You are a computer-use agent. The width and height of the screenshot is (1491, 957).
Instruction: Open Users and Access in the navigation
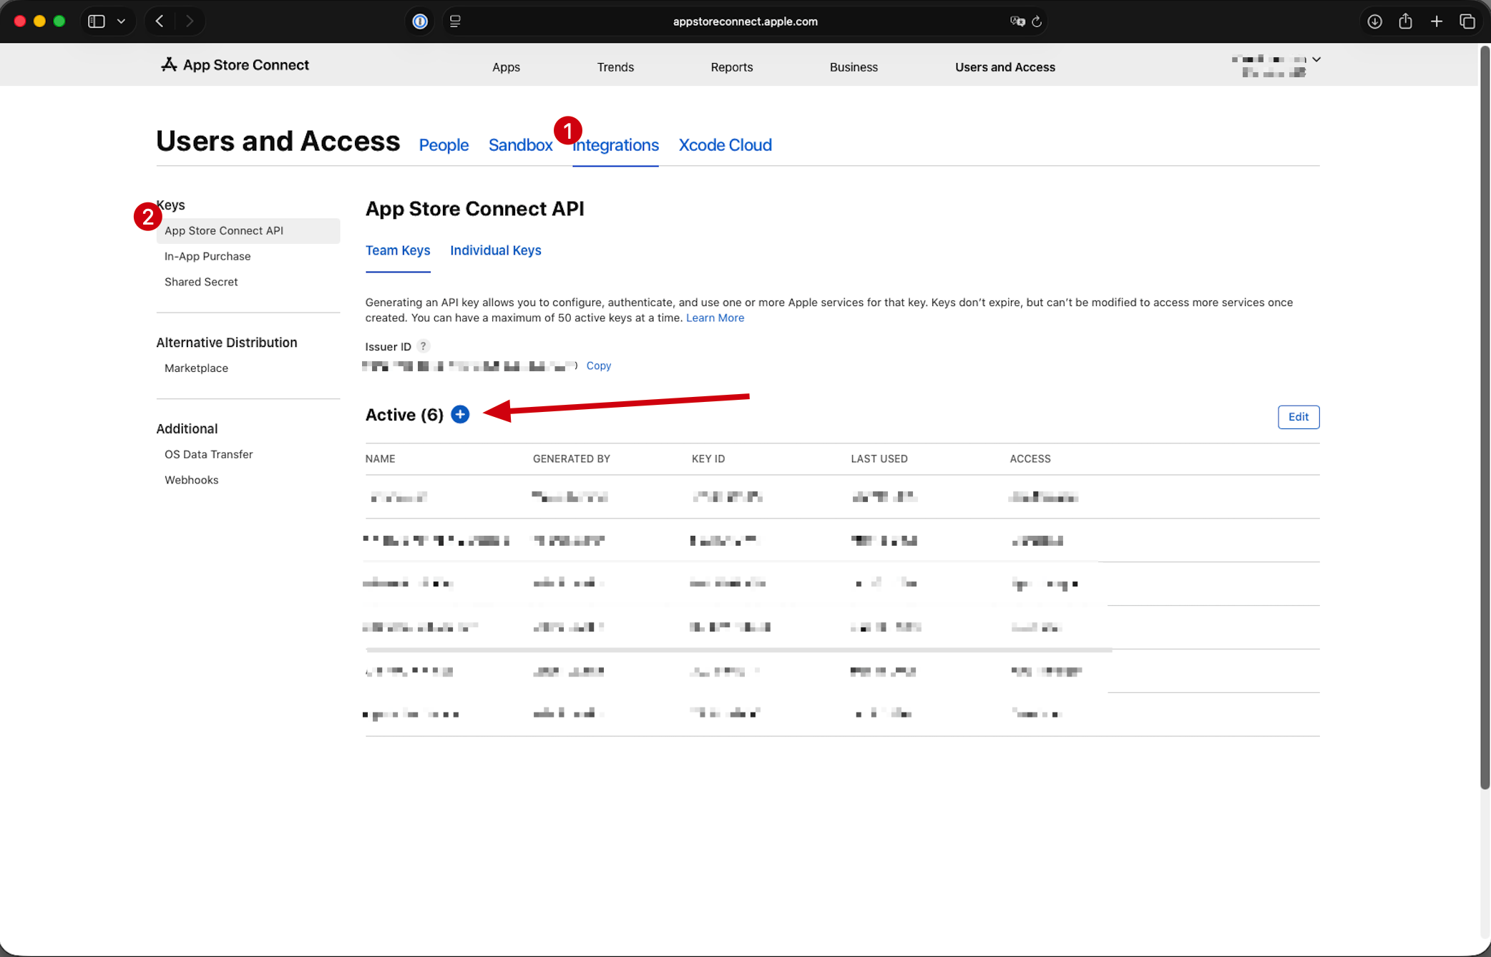coord(1004,67)
